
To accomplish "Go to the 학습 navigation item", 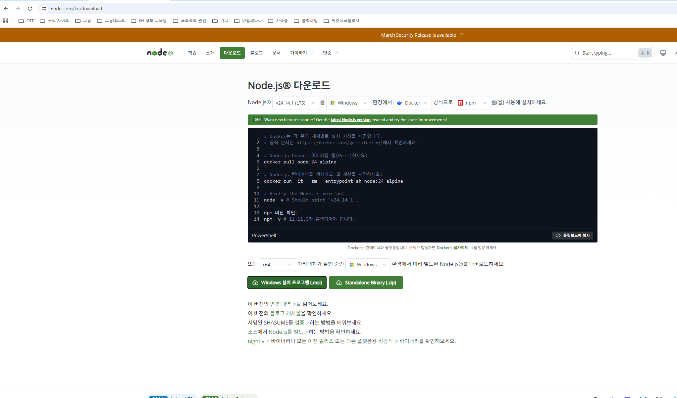I will pos(192,53).
